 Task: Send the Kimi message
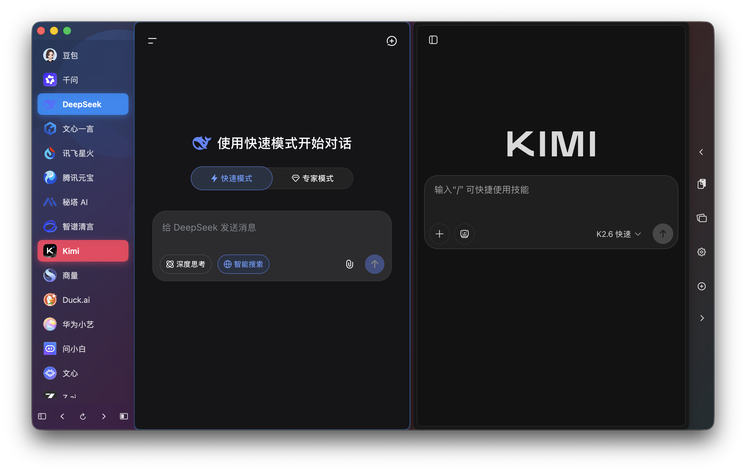point(663,234)
